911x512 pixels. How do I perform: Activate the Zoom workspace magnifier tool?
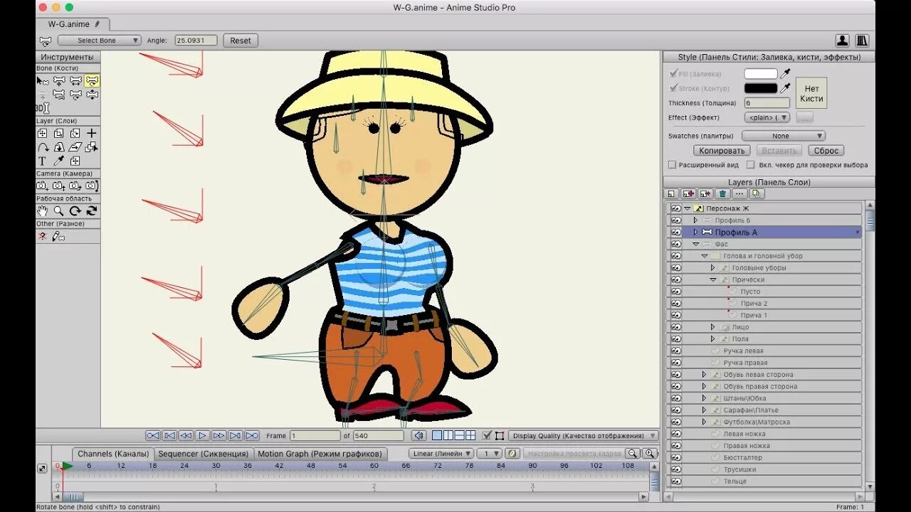[x=59, y=211]
